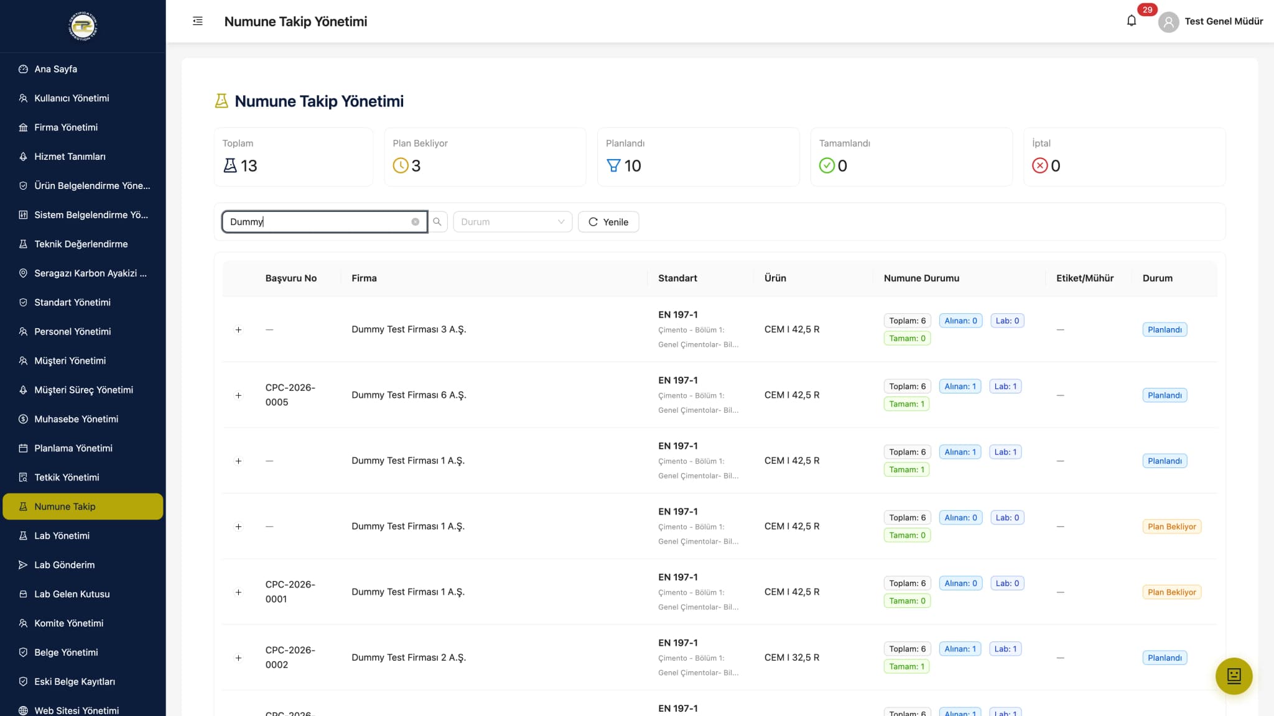
Task: Open the yellow chat assistant floating button
Action: (x=1234, y=676)
